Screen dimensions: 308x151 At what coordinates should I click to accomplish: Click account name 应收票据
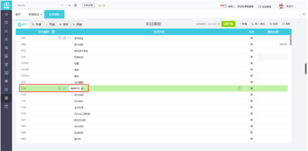tap(79, 82)
